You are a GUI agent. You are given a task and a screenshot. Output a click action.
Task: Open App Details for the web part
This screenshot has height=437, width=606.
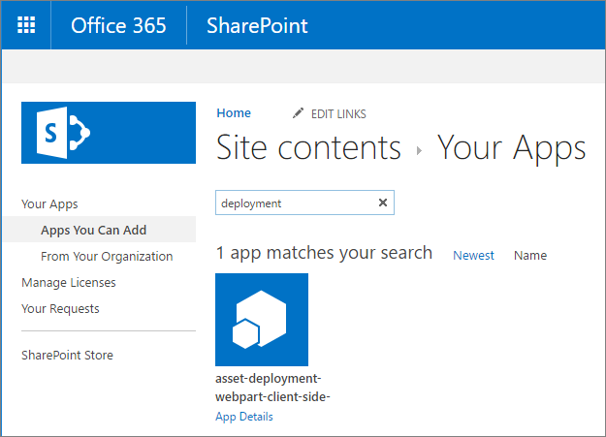pyautogui.click(x=244, y=417)
